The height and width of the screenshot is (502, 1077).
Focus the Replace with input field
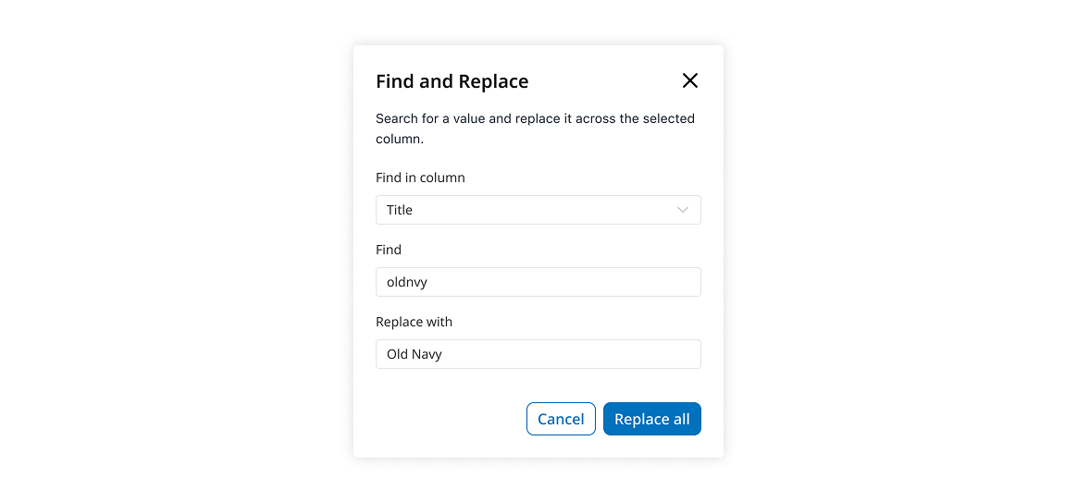(538, 354)
